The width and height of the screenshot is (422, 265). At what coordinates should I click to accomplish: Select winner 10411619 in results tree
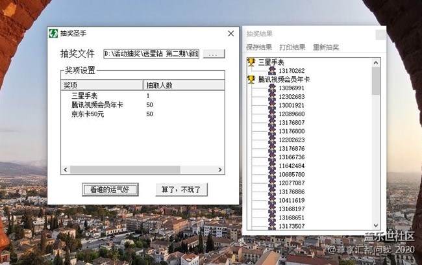(292, 200)
